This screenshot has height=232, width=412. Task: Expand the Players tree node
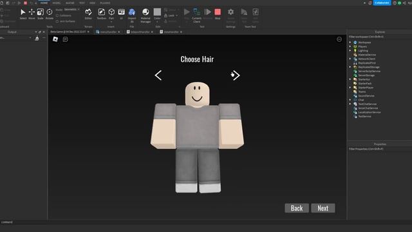click(350, 46)
